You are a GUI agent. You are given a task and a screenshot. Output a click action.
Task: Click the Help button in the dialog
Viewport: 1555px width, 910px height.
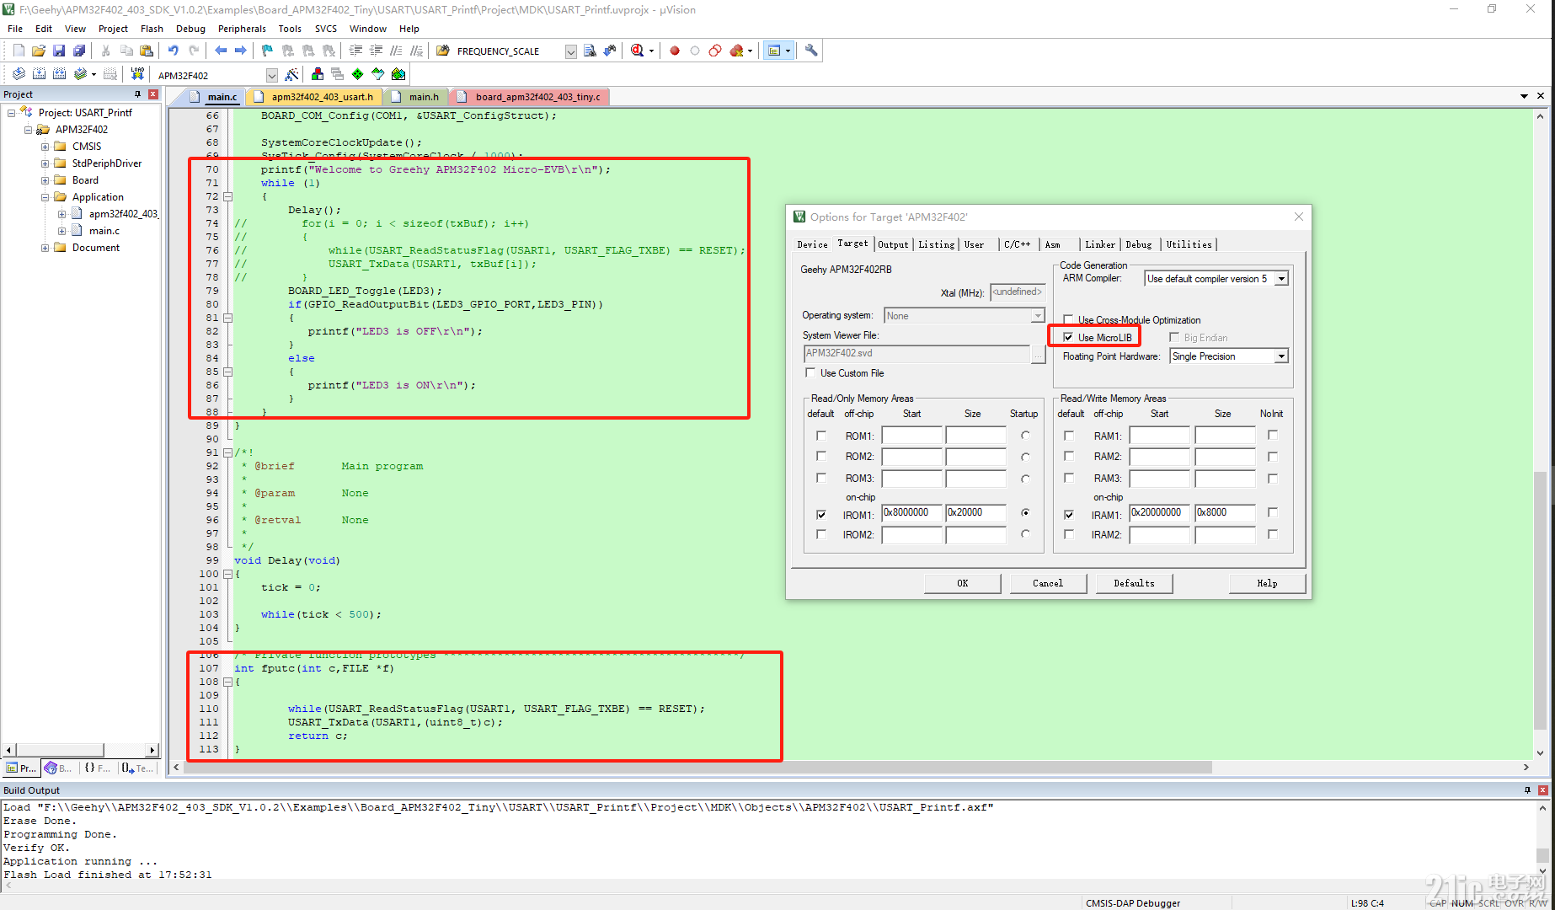[1267, 583]
